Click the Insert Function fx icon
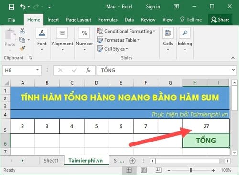239x175 pixels. tap(88, 70)
